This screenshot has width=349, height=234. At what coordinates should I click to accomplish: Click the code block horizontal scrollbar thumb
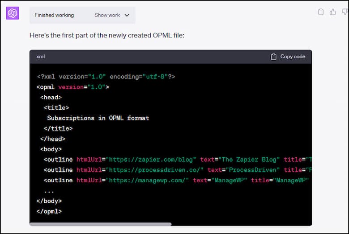pos(101,224)
